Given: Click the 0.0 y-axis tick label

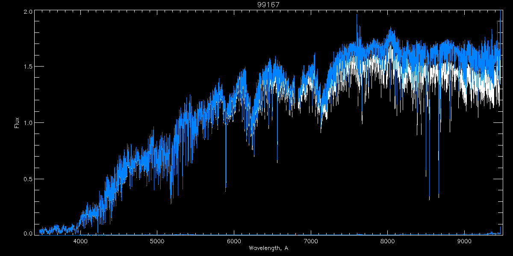Looking at the screenshot, I should point(28,233).
